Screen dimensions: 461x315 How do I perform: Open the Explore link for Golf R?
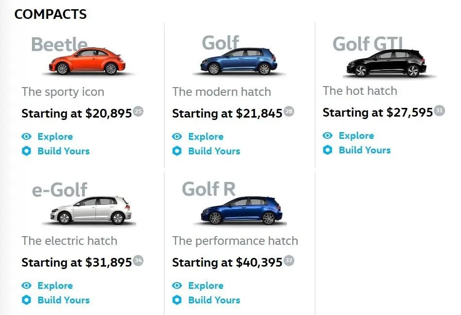[x=206, y=285]
